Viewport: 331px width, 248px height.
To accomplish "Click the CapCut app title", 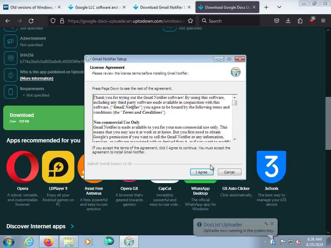I will [165, 189].
